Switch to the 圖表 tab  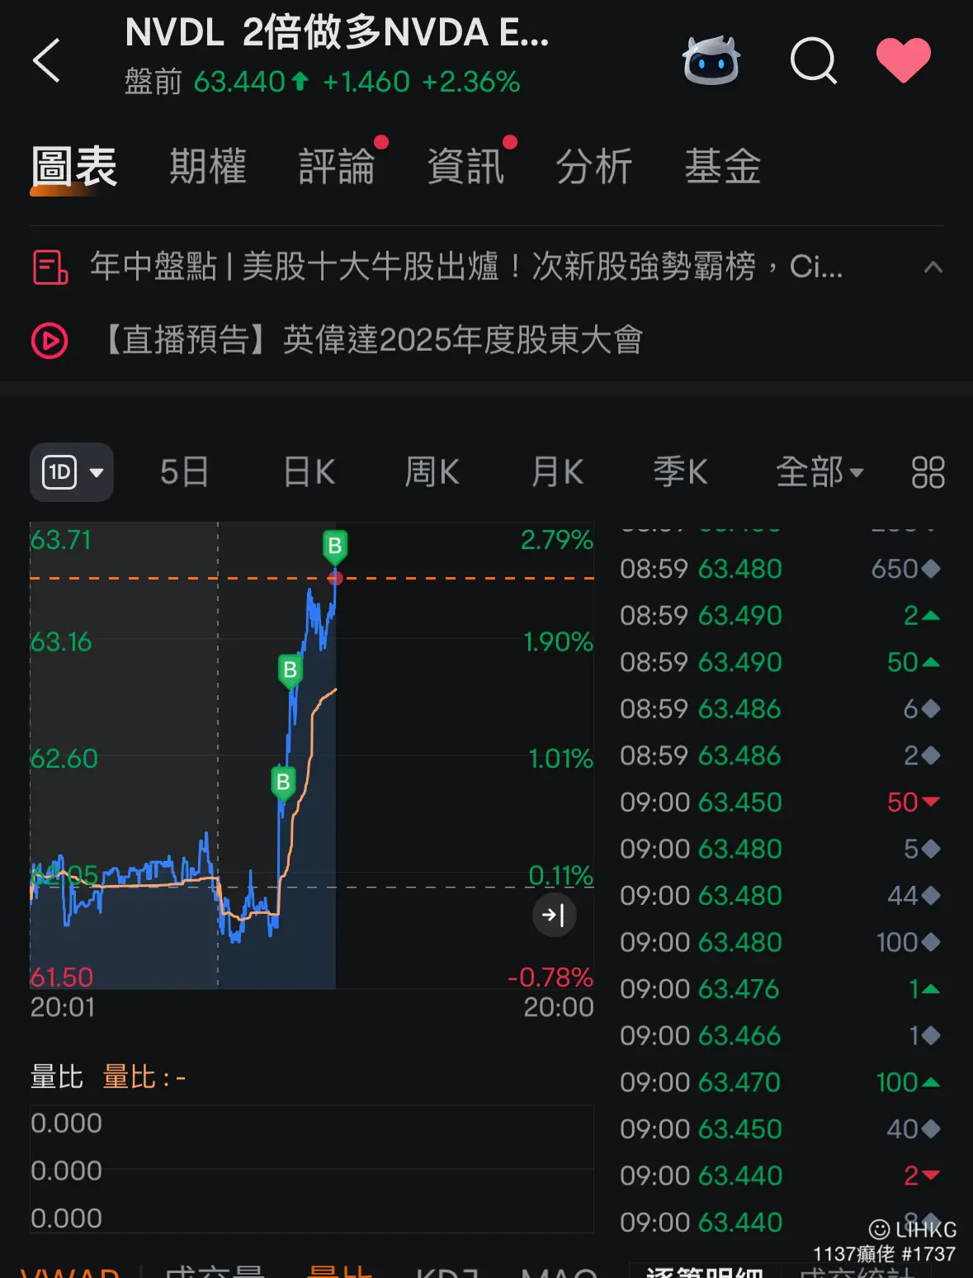tap(74, 166)
